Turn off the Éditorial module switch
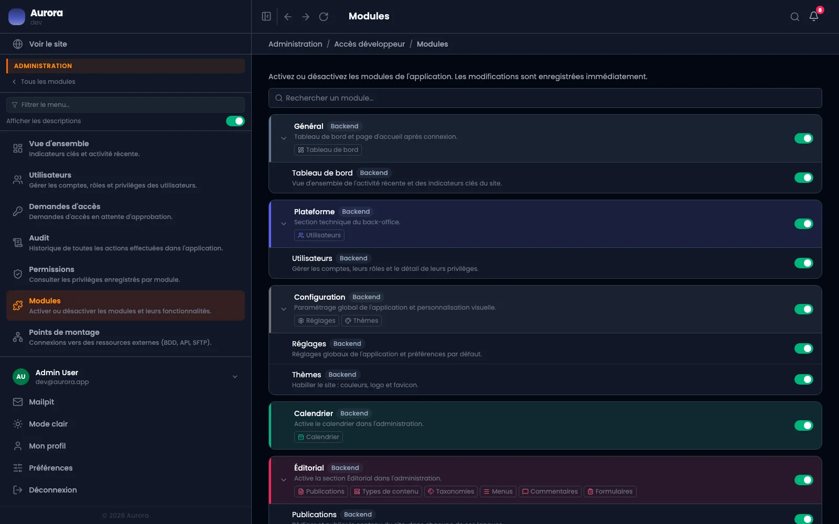 804,480
